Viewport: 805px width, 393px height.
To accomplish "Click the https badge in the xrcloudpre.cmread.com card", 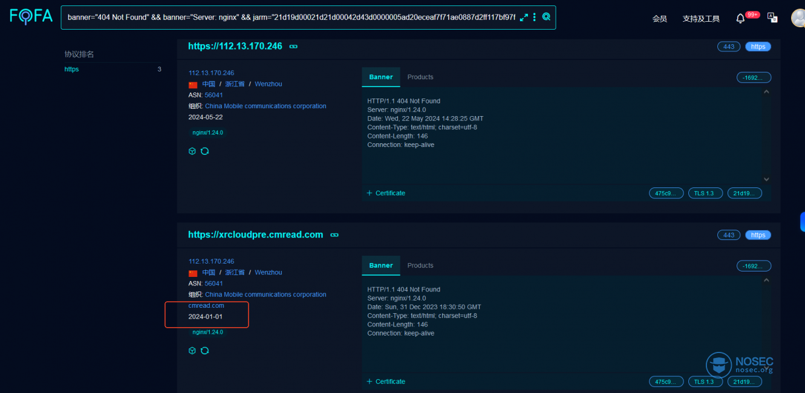I will (758, 235).
